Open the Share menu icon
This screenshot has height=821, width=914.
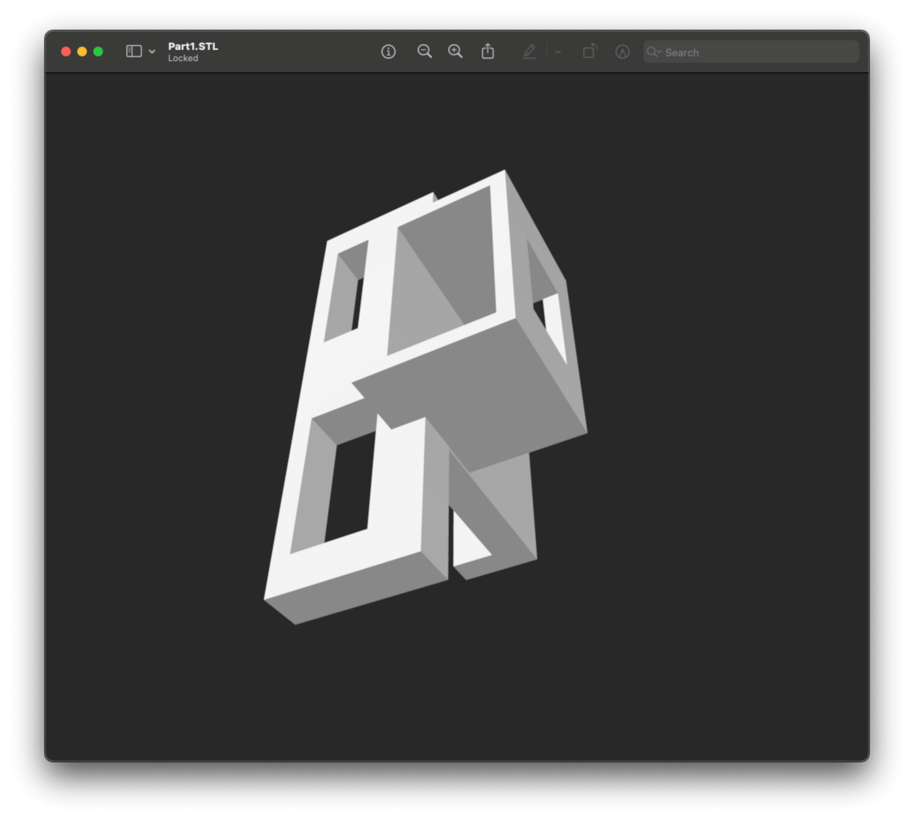[x=488, y=52]
